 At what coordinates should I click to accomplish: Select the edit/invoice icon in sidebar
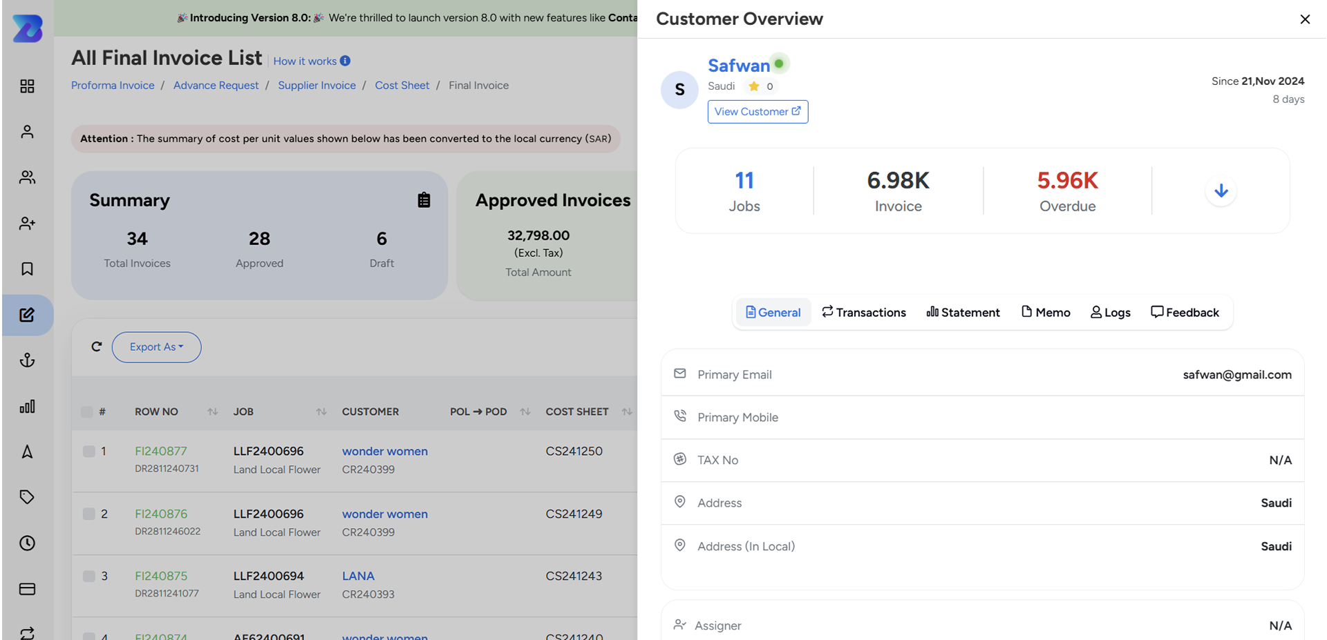pyautogui.click(x=27, y=315)
